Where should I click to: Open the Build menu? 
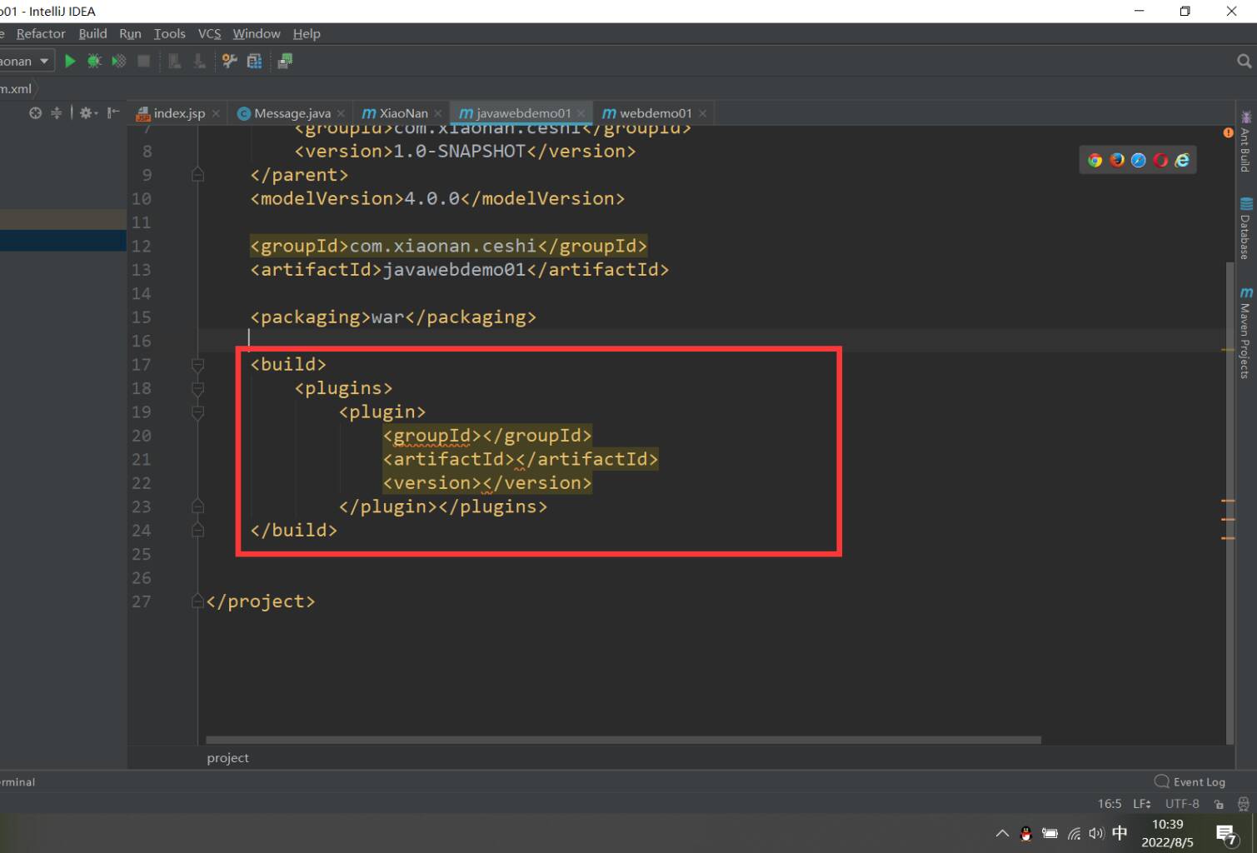click(92, 33)
